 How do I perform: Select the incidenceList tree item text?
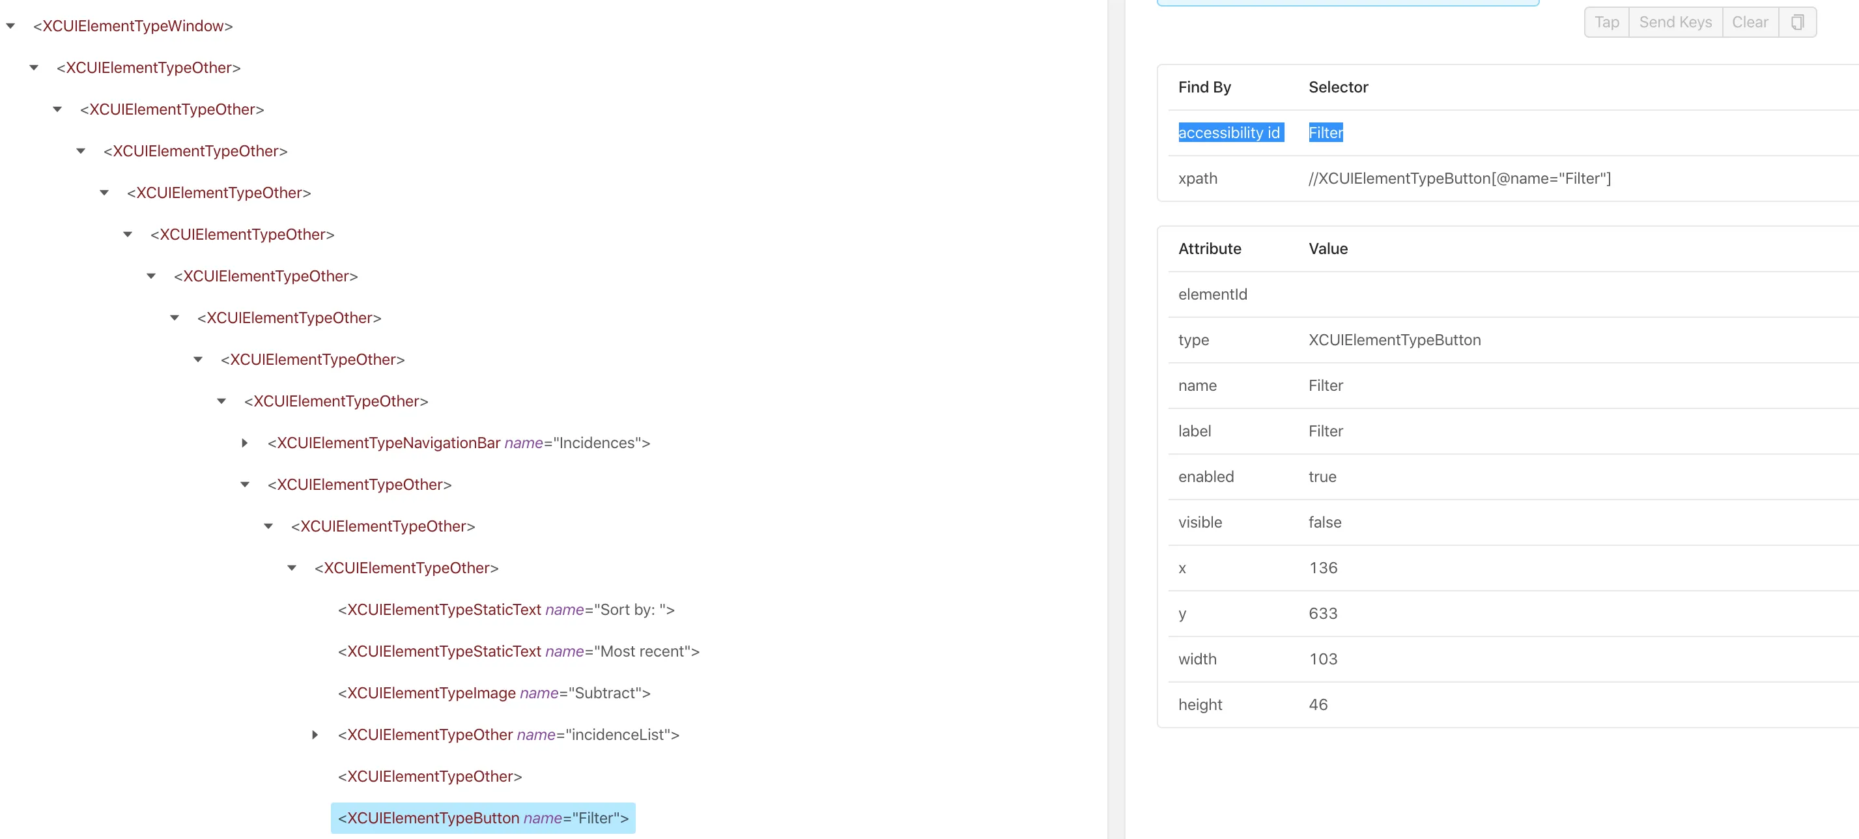(508, 734)
